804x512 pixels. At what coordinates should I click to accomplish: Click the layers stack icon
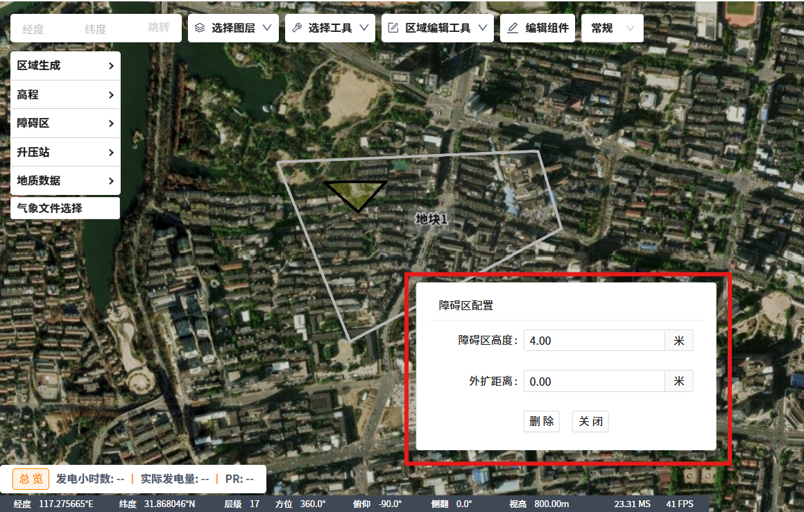[200, 28]
